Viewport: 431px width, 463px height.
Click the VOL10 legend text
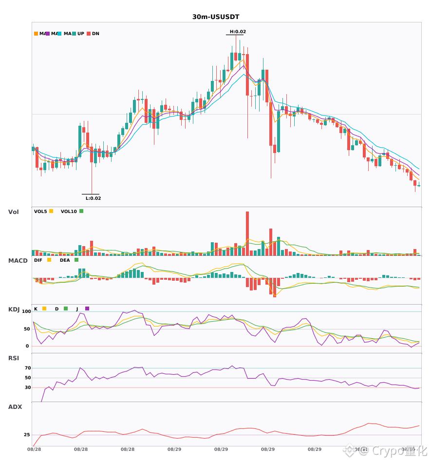click(69, 212)
